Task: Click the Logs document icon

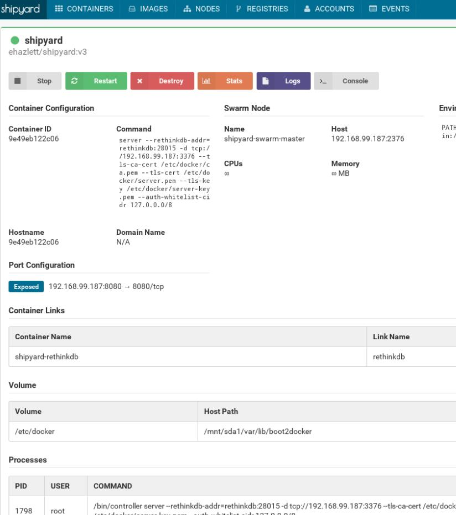Action: coord(266,81)
